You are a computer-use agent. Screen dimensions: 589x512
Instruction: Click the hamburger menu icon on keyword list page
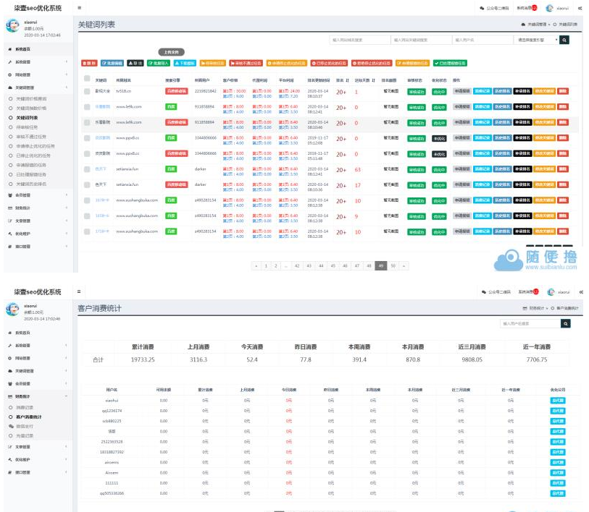click(79, 8)
